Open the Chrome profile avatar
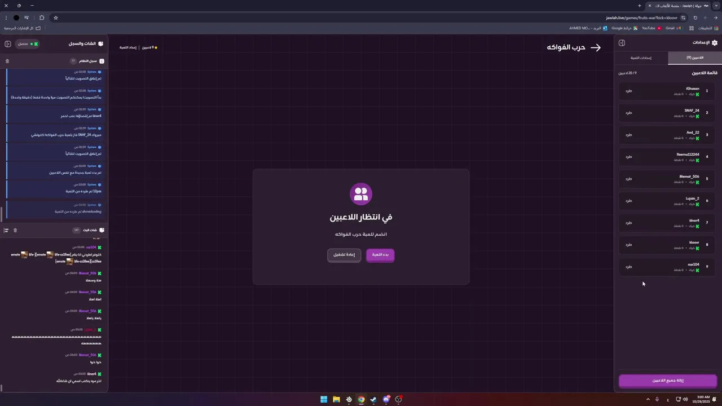The width and height of the screenshot is (722, 406). click(x=16, y=17)
